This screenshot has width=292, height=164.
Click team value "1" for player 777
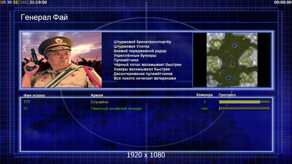pos(205,102)
